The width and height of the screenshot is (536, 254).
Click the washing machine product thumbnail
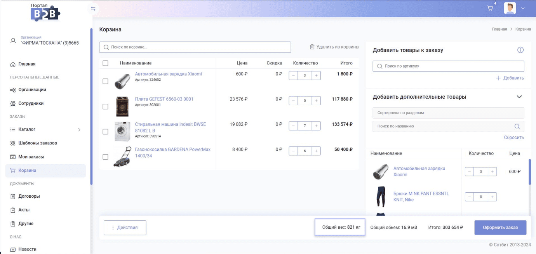(122, 131)
